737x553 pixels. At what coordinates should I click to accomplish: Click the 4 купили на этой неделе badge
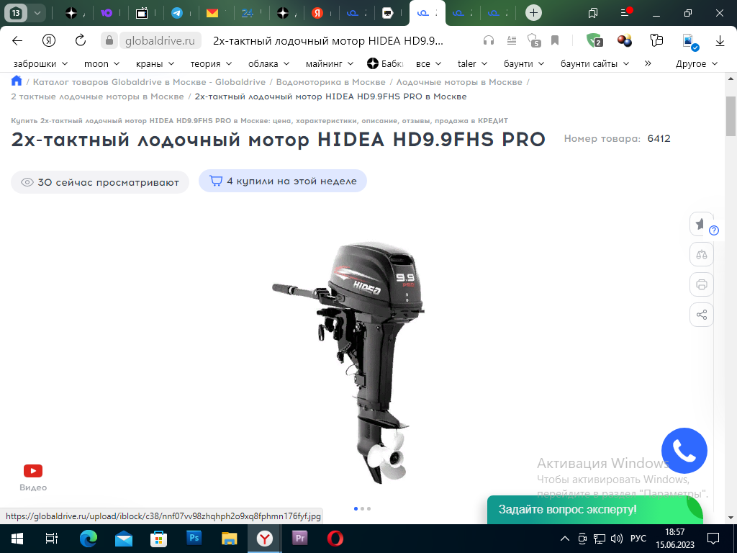click(x=282, y=181)
